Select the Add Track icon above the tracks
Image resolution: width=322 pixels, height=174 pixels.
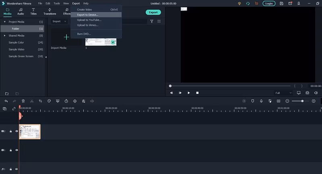[4, 109]
